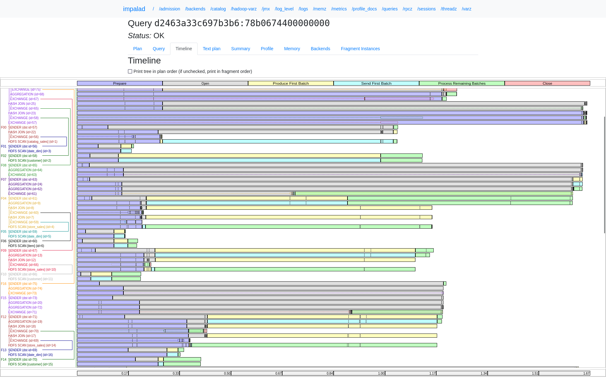
Task: Open the /logs page
Action: point(303,9)
